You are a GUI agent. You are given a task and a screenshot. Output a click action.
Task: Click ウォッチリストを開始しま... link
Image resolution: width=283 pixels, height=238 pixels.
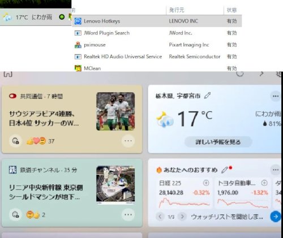[x=227, y=217]
